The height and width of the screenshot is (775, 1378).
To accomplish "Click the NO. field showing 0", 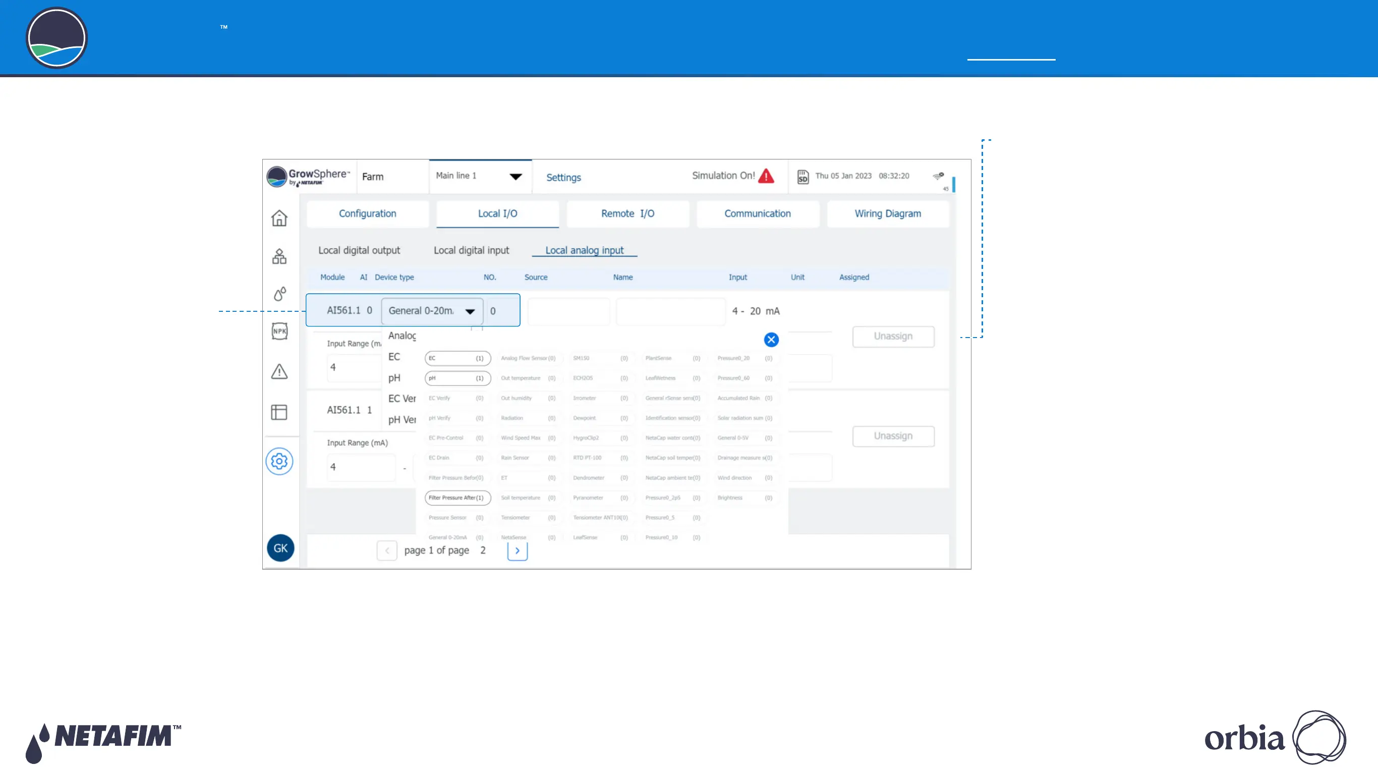I will pos(501,311).
